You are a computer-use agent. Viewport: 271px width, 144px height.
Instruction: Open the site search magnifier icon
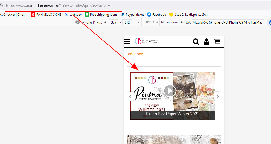tap(196, 42)
